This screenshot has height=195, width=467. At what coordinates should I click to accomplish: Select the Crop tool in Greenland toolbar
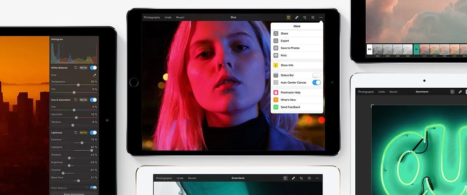[301, 178]
